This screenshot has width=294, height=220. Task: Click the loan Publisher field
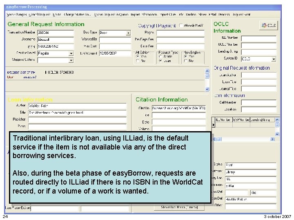tap(77, 120)
